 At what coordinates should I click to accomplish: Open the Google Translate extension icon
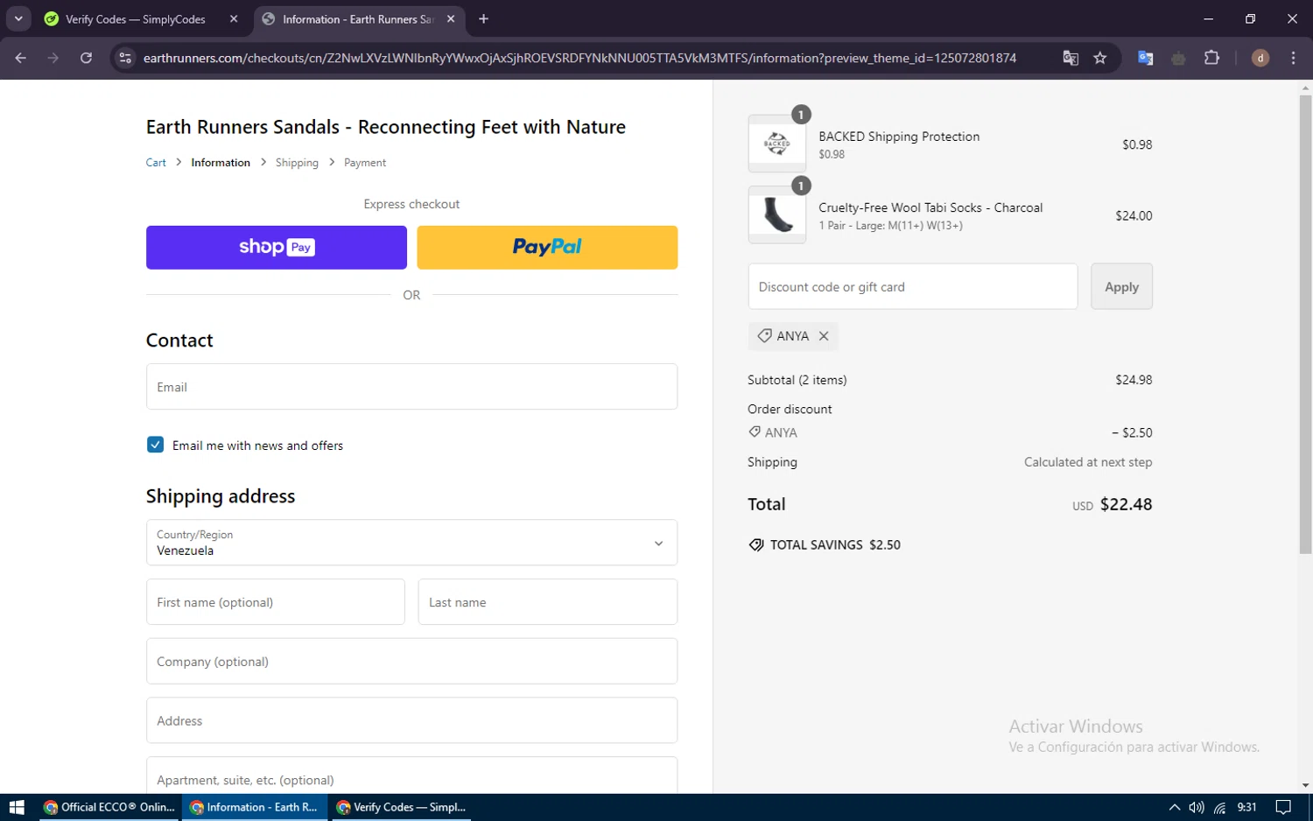(1145, 58)
